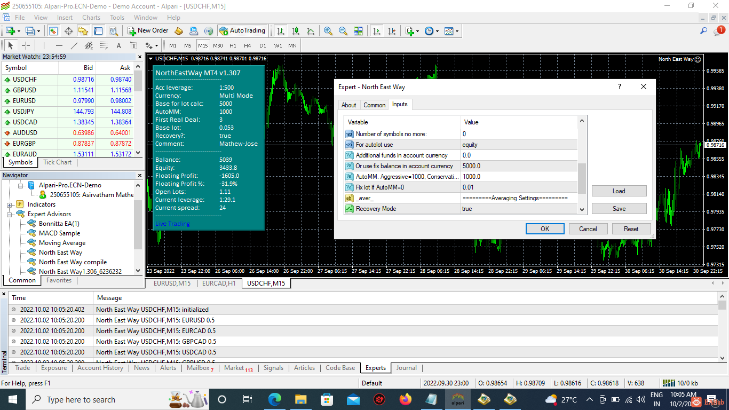Open the Profiles dropdown arrow

[38, 31]
